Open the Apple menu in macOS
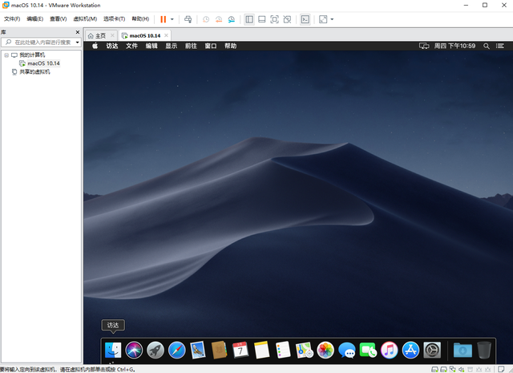 (x=95, y=46)
